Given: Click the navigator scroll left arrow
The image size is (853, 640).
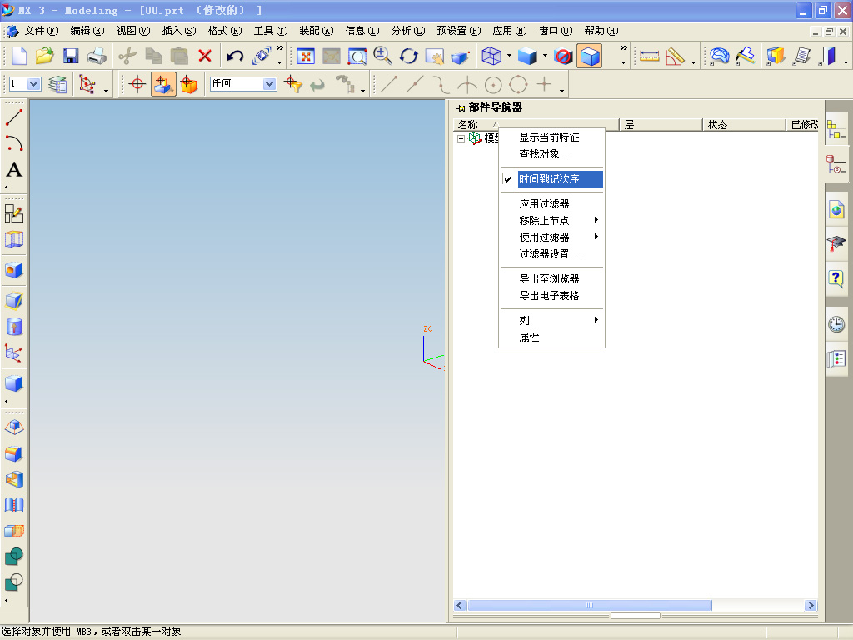Looking at the screenshot, I should 460,605.
